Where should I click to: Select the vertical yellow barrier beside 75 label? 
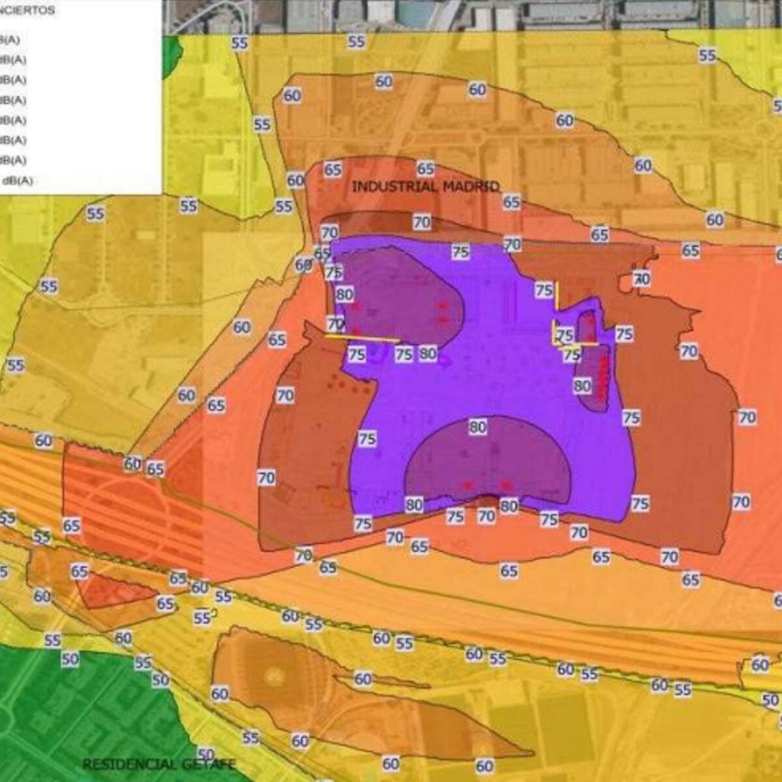pos(557,297)
